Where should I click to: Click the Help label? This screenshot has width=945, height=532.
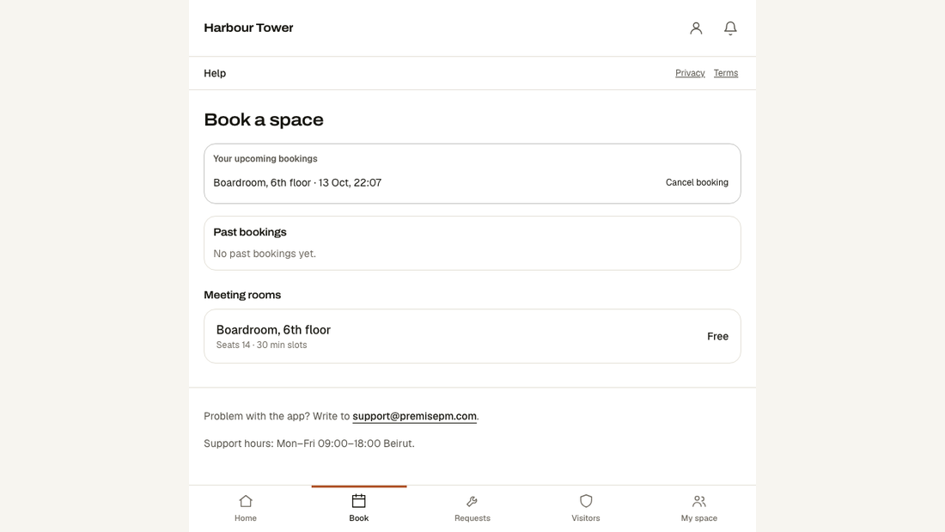click(x=215, y=73)
